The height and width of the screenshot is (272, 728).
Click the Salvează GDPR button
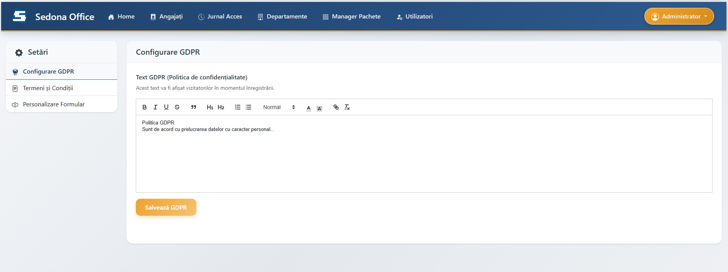pos(166,207)
